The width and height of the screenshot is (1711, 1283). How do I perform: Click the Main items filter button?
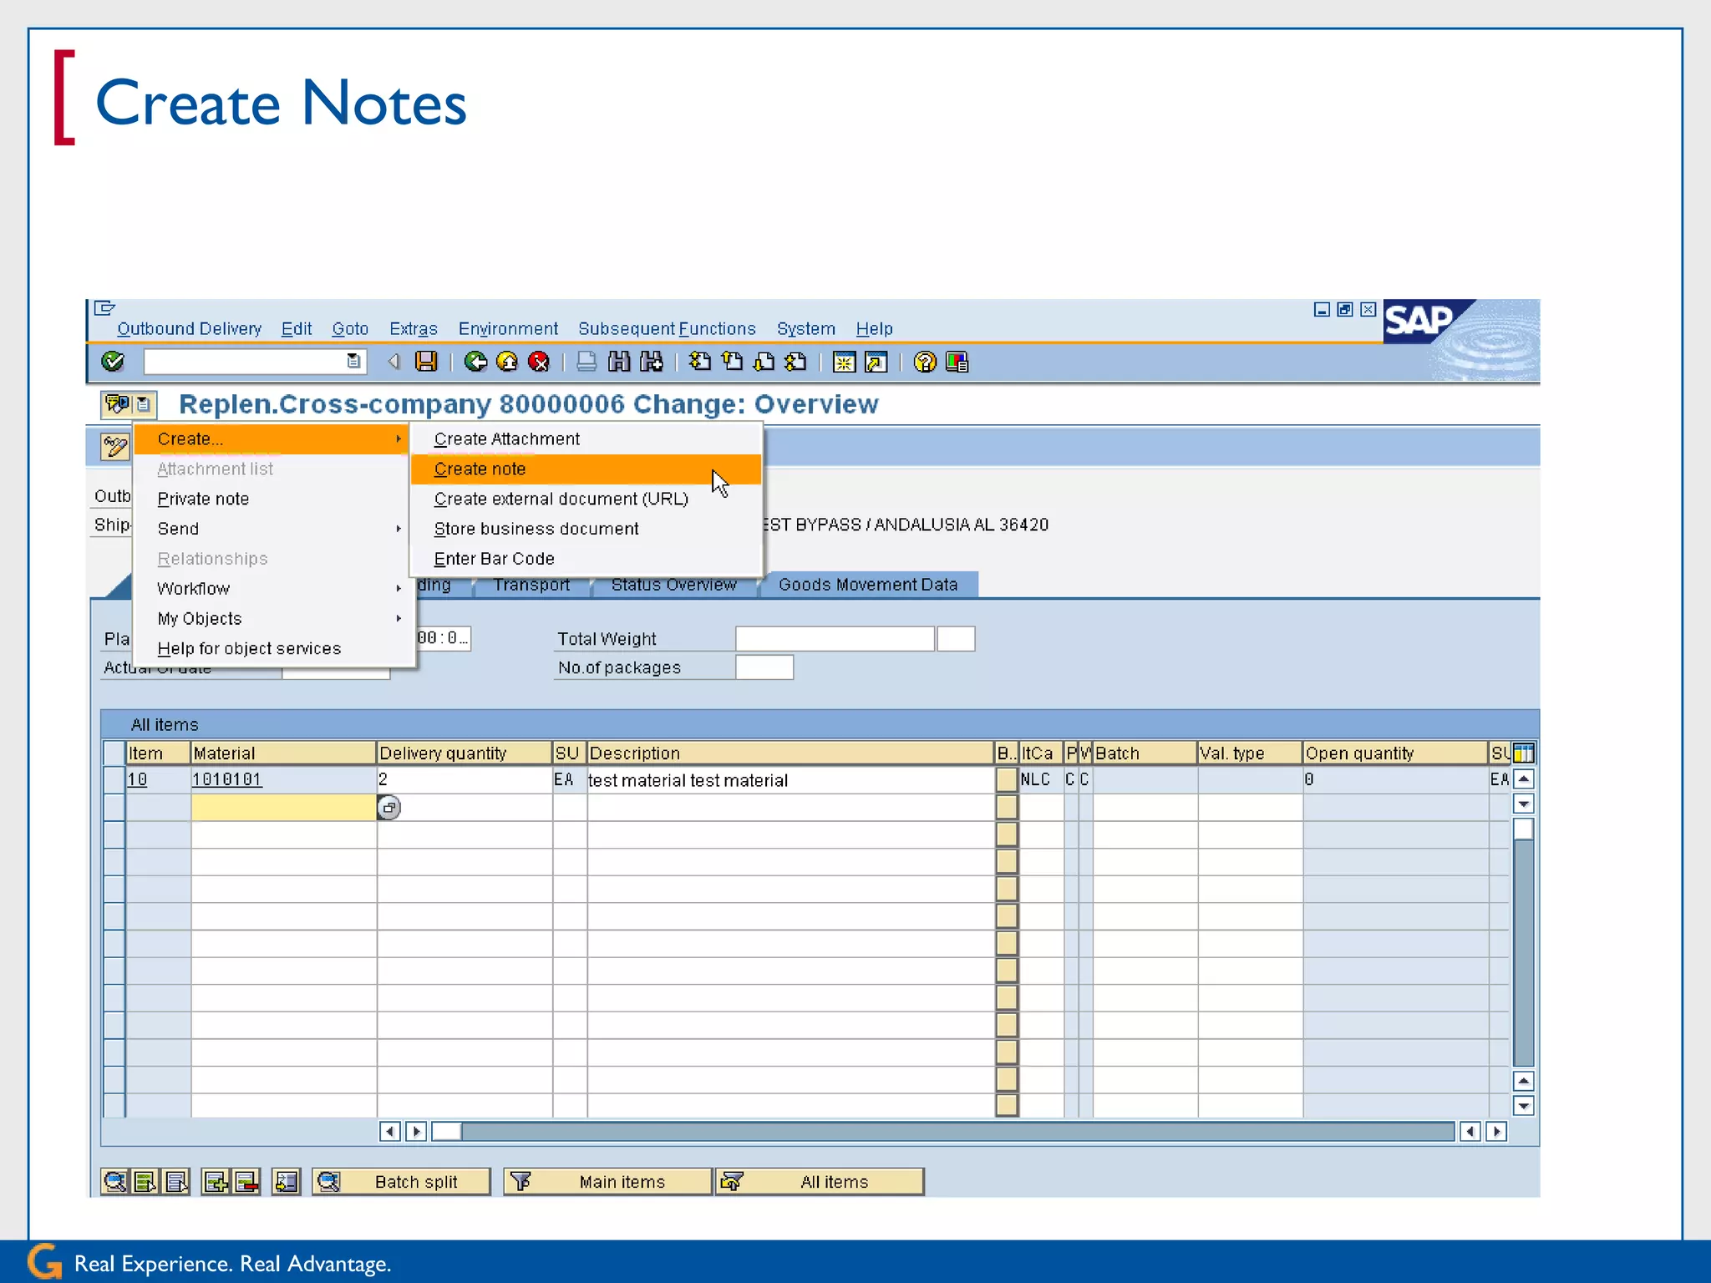point(607,1181)
